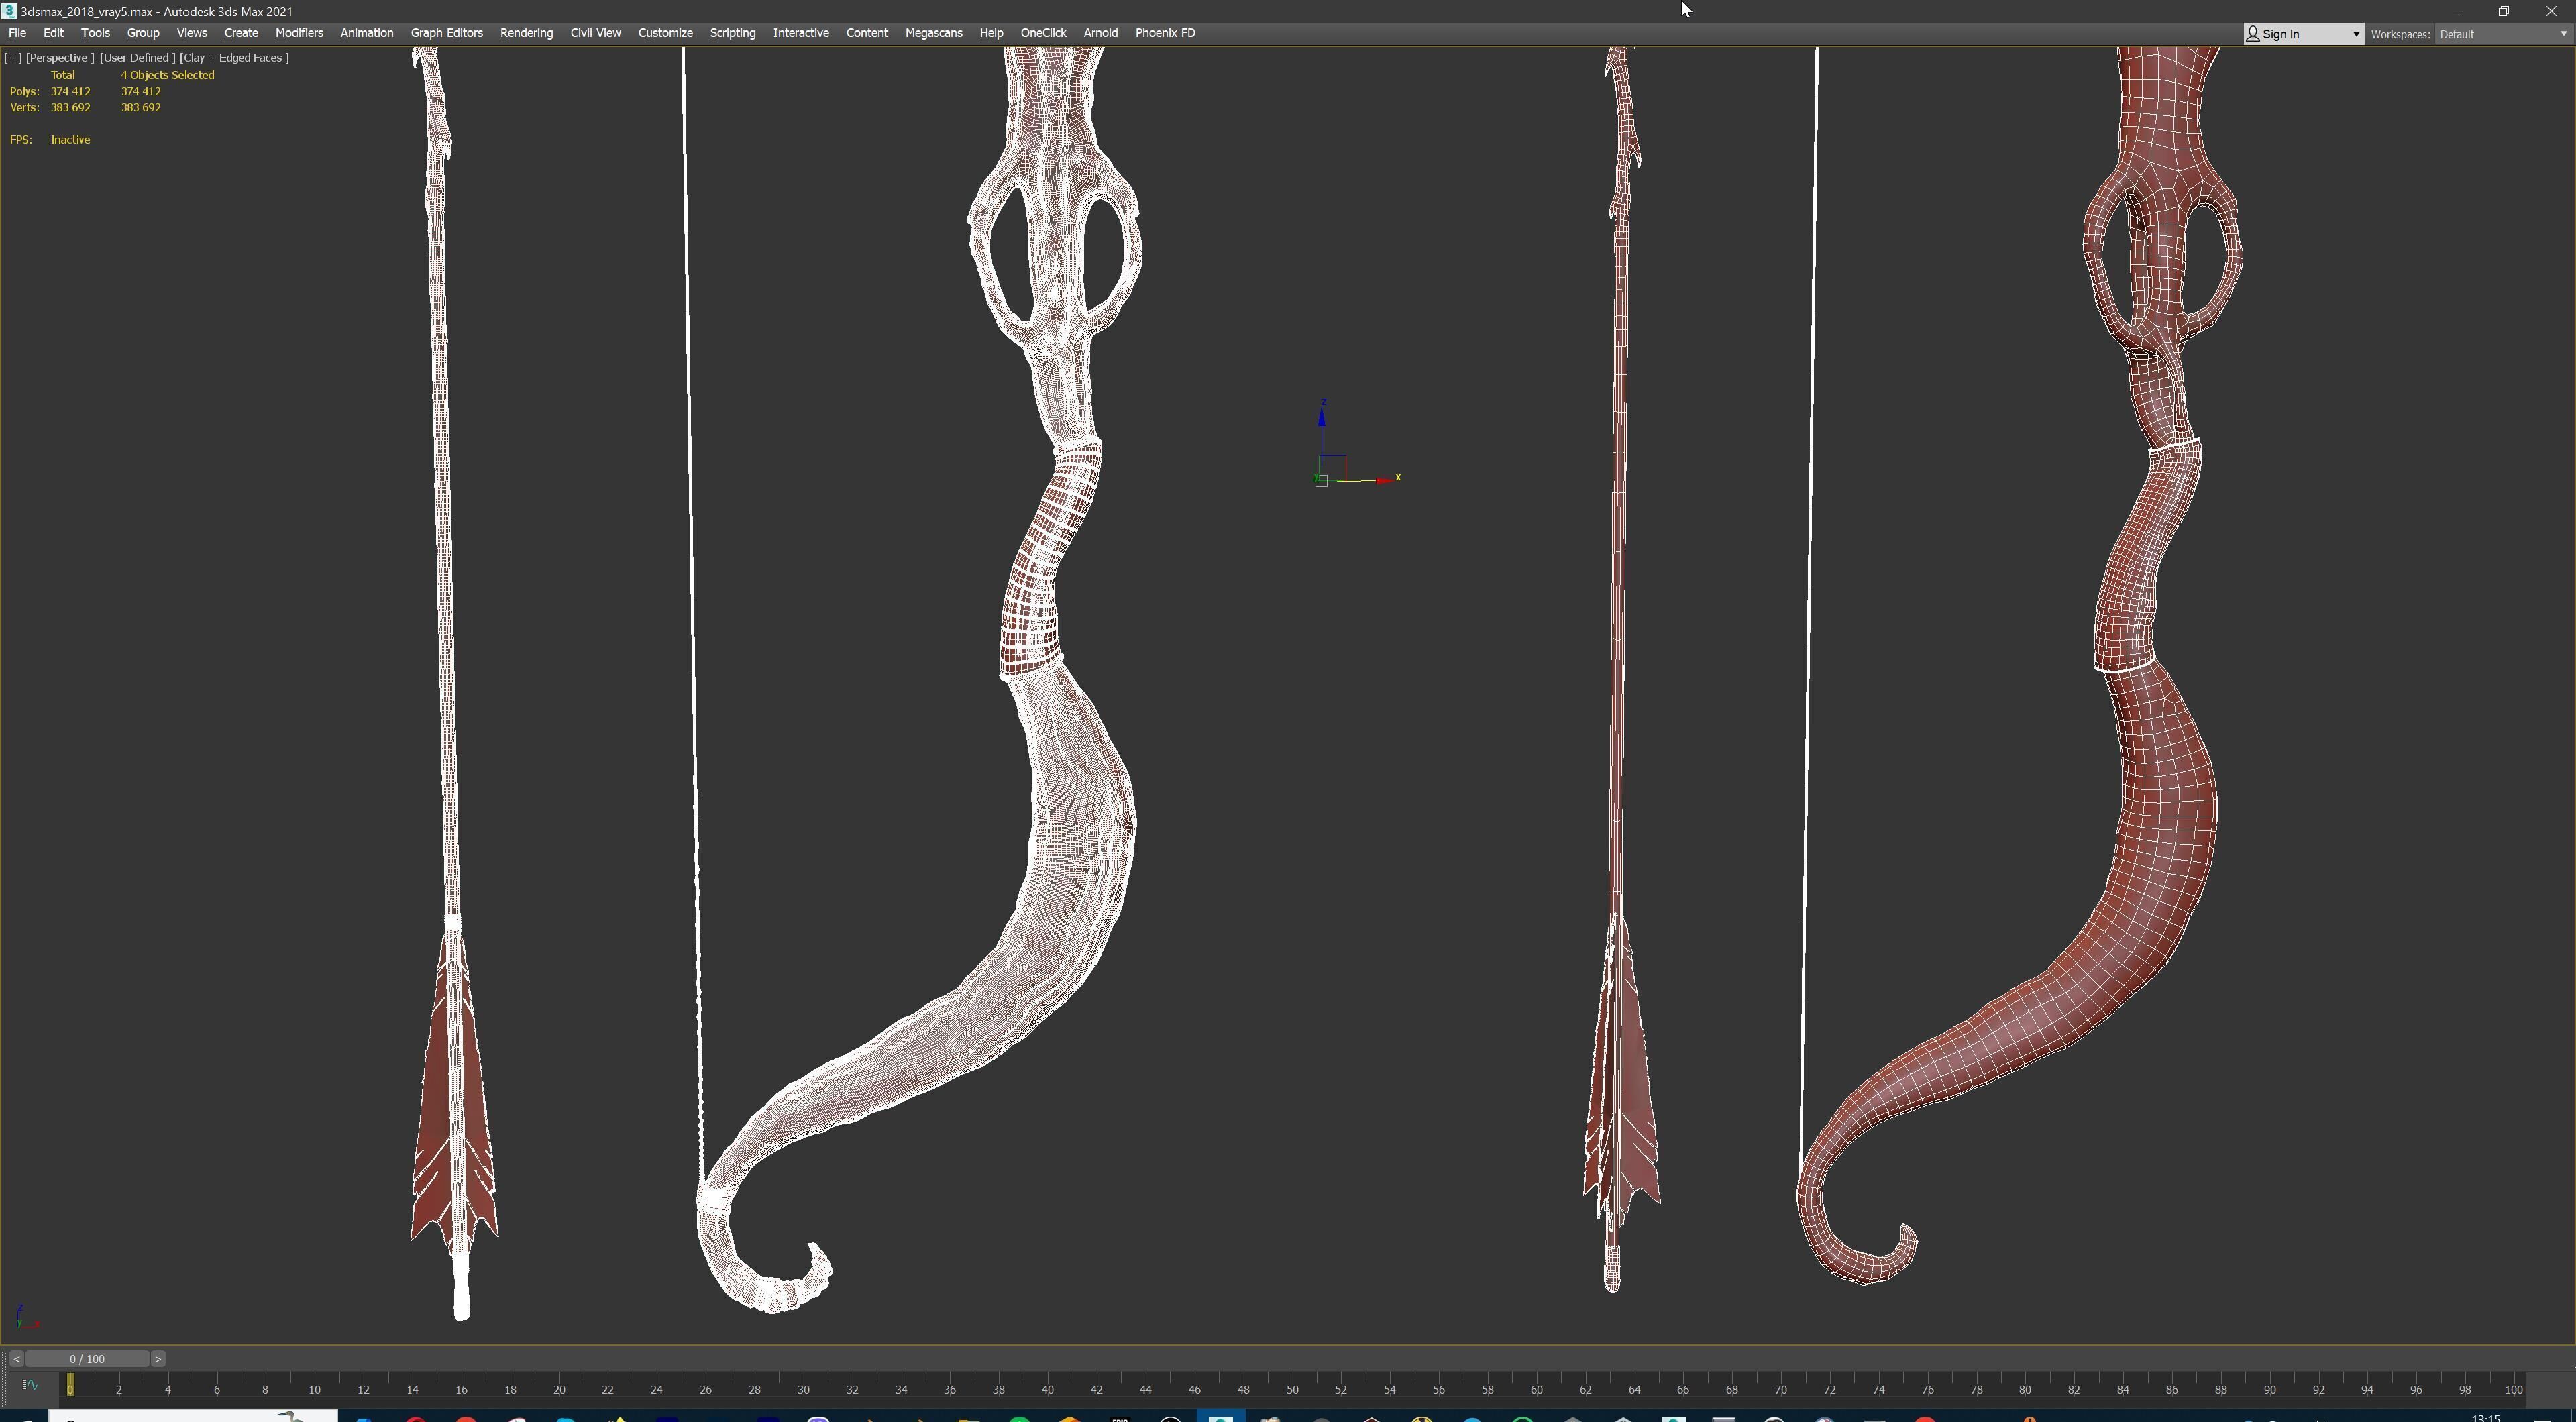Screen dimensions: 2576x1422
Task: Restore down the 3ds Max window
Action: coord(2504,11)
